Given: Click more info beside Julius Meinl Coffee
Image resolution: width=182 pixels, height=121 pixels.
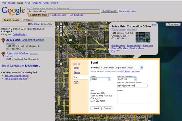Looking at the screenshot, I should pyautogui.click(x=34, y=54).
